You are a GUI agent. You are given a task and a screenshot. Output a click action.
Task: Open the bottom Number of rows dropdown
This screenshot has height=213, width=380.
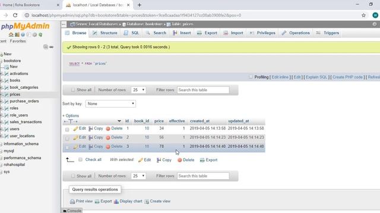pyautogui.click(x=138, y=176)
